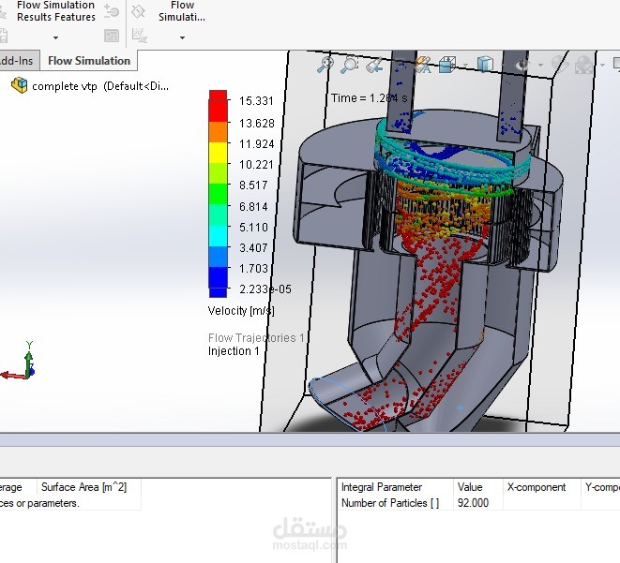Image resolution: width=620 pixels, height=563 pixels.
Task: Expand the Apply Scene dropdown arrow
Action: [x=602, y=66]
